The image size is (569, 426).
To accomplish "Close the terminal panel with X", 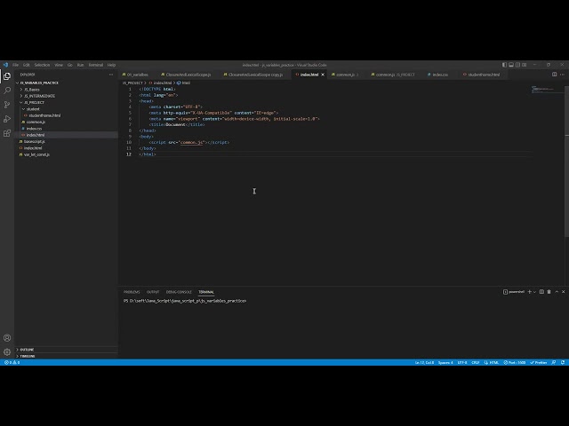I will (x=563, y=292).
